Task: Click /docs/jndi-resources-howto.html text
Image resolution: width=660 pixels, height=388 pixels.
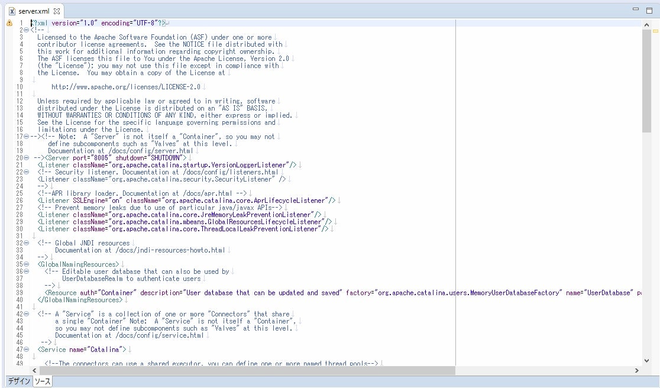Action: [x=170, y=250]
